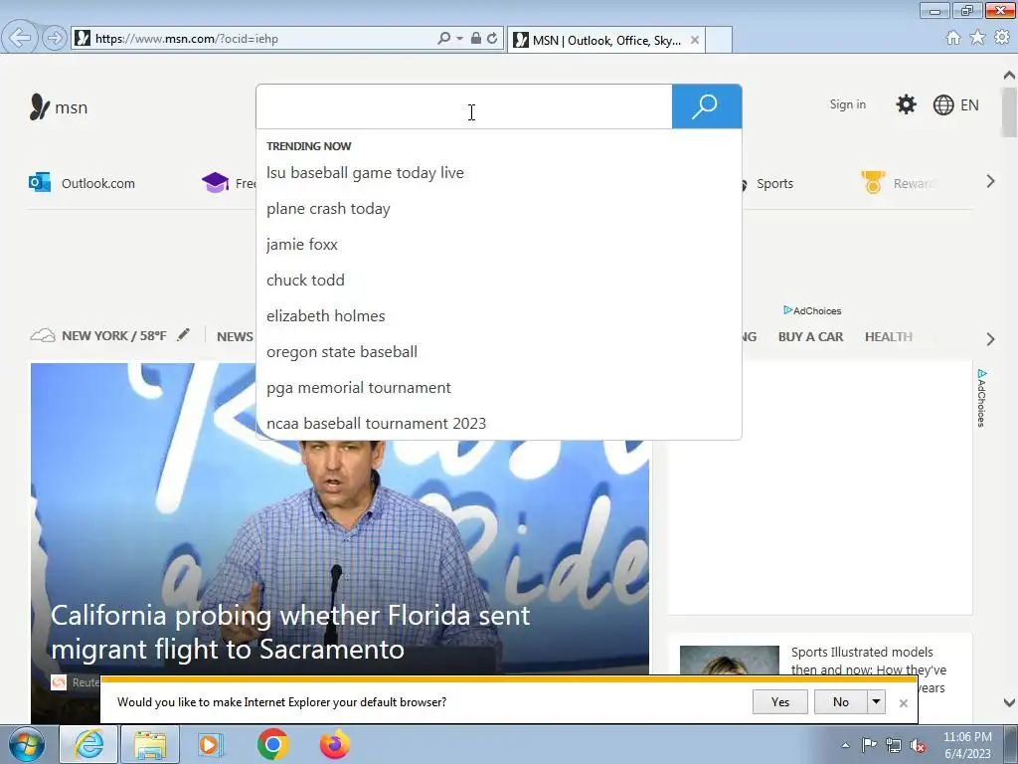Viewport: 1018px width, 764px height.
Task: Open the HEALTH category tab
Action: [888, 336]
